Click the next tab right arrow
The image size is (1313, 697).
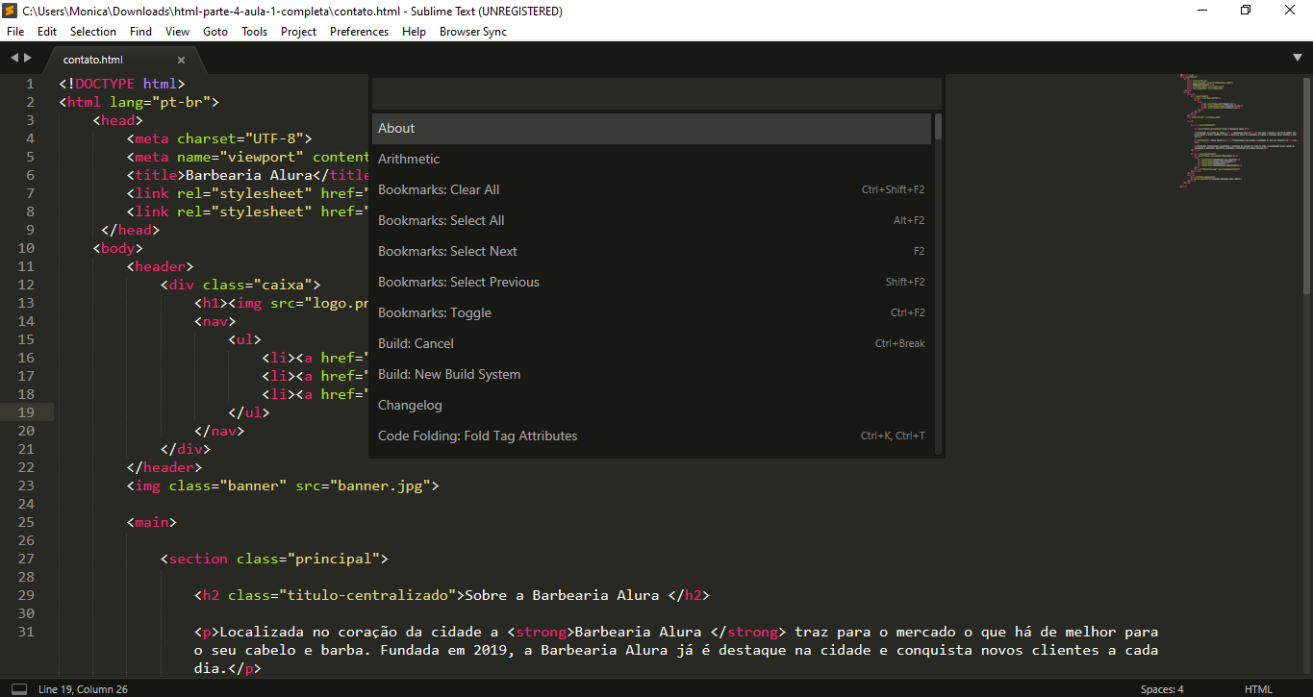coord(28,59)
